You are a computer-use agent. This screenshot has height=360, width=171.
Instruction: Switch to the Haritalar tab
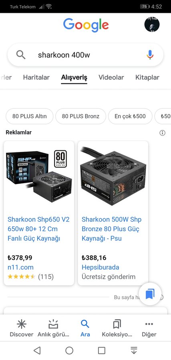36,77
